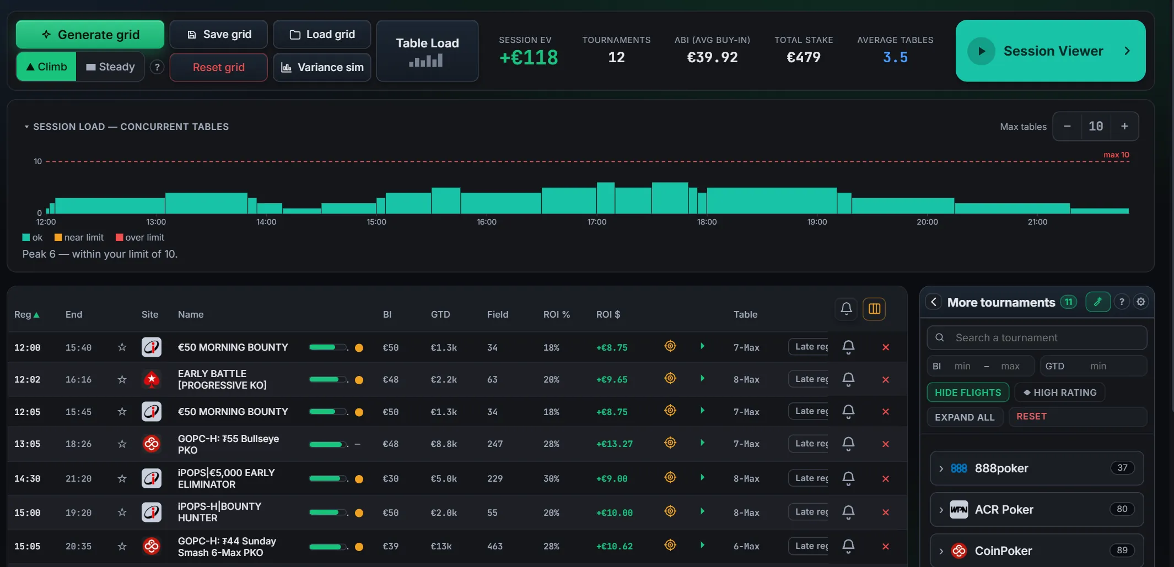Click the green wand icon in More tournaments
Viewport: 1174px width, 567px height.
pyautogui.click(x=1098, y=302)
